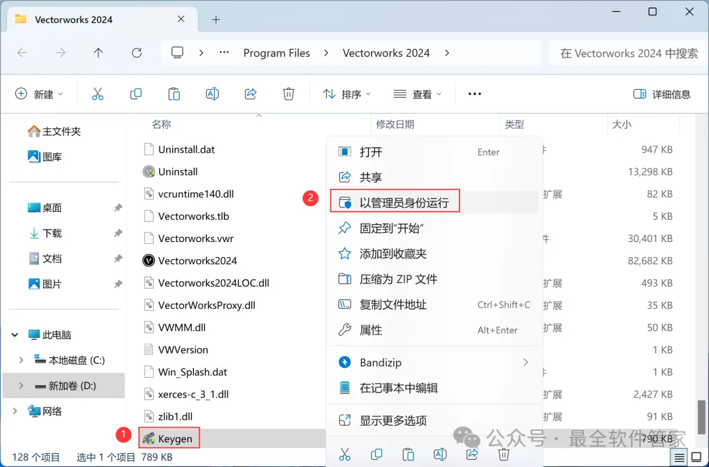Click the cut icon in context menu bottom
Screen dimensions: 709x467
point(345,454)
